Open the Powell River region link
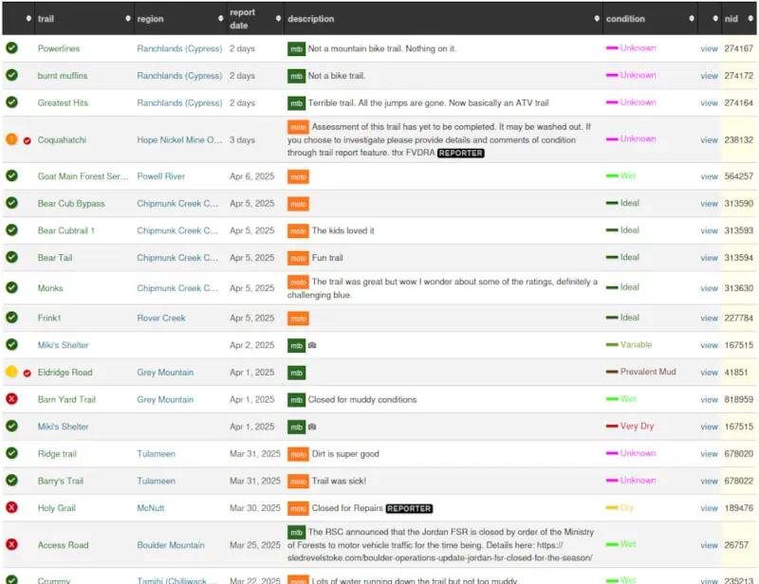759x584 pixels. (x=160, y=176)
